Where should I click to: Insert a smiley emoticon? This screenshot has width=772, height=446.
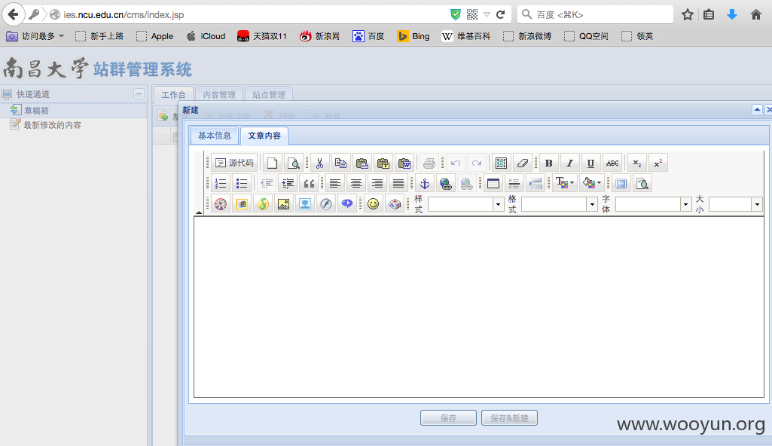(x=374, y=204)
